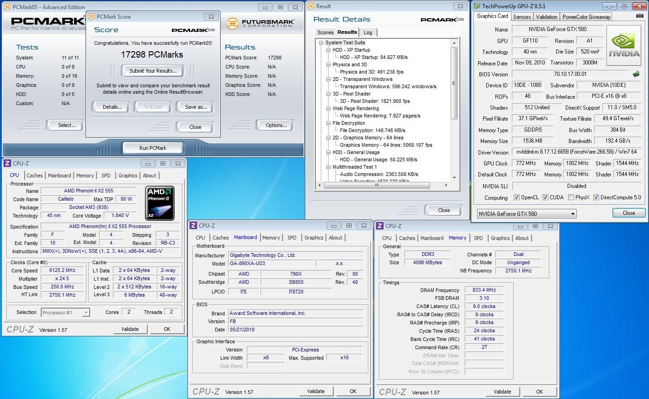Click the Result window title bar icon
This screenshot has height=399, width=649.
click(x=311, y=6)
